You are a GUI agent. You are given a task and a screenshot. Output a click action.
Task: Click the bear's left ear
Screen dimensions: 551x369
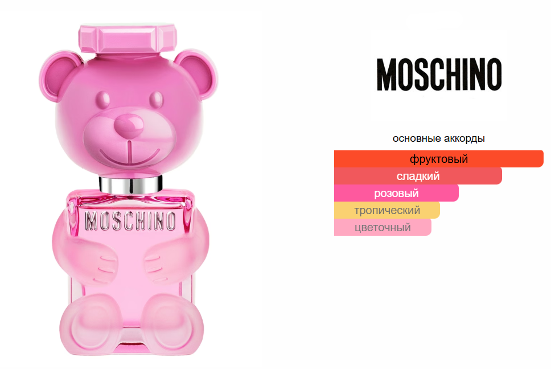click(58, 76)
